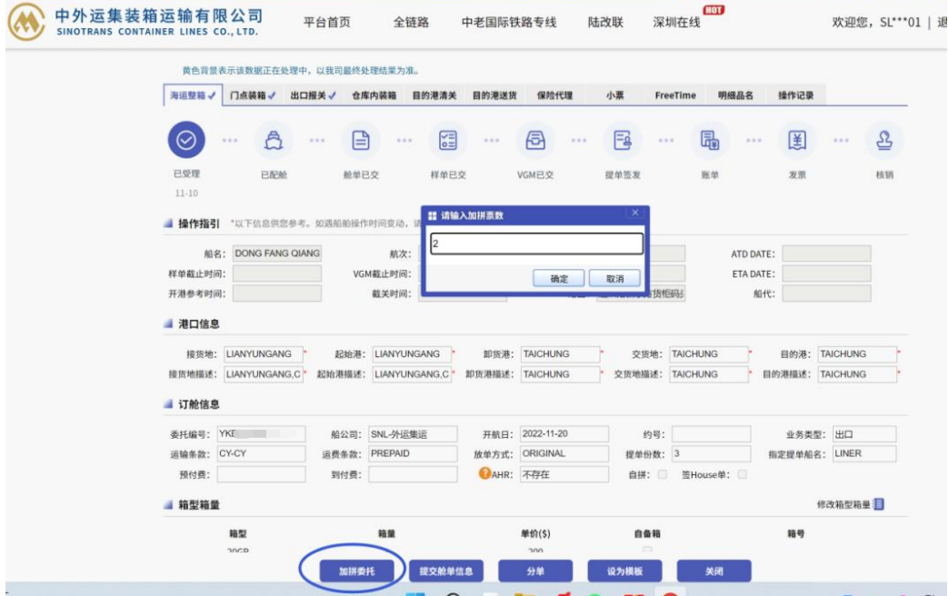
Task: Click the 交货地 field
Action: 709,354
